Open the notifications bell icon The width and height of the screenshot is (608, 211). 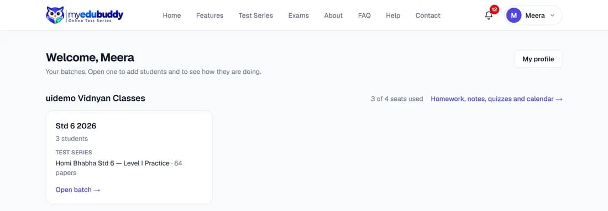pyautogui.click(x=489, y=15)
